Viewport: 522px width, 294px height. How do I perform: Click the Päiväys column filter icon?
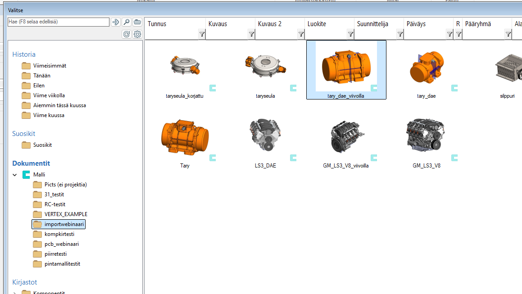point(449,34)
